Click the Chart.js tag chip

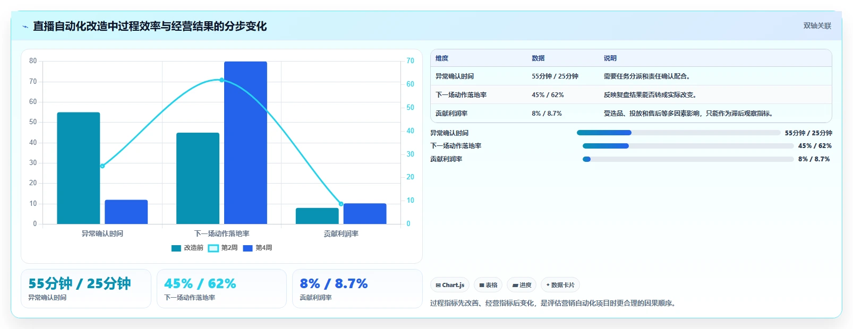point(450,285)
